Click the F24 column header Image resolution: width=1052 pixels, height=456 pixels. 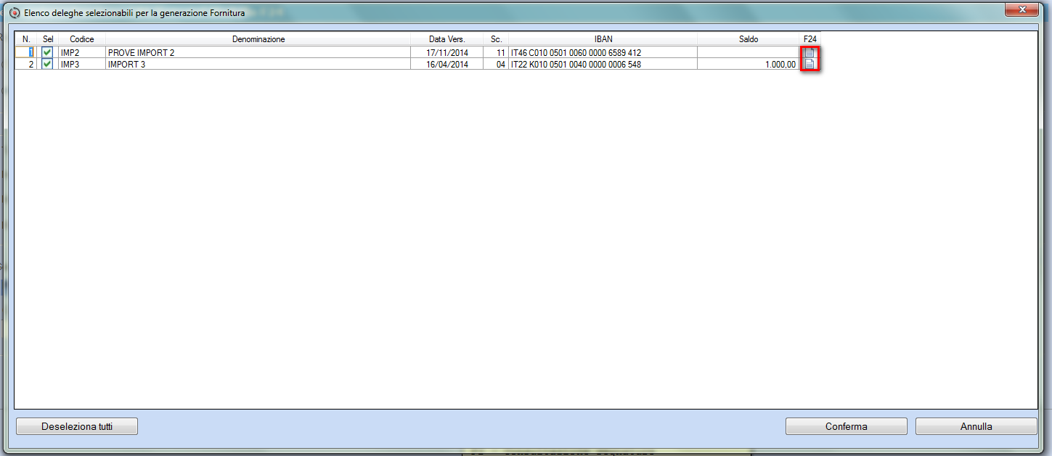pos(810,39)
